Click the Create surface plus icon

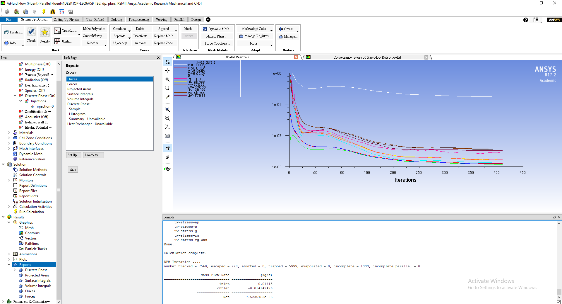(x=281, y=29)
